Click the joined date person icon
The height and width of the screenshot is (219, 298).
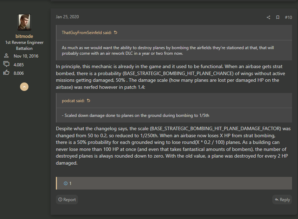point(6,55)
